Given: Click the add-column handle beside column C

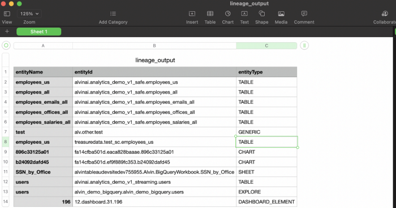Looking at the screenshot, I should (x=304, y=46).
